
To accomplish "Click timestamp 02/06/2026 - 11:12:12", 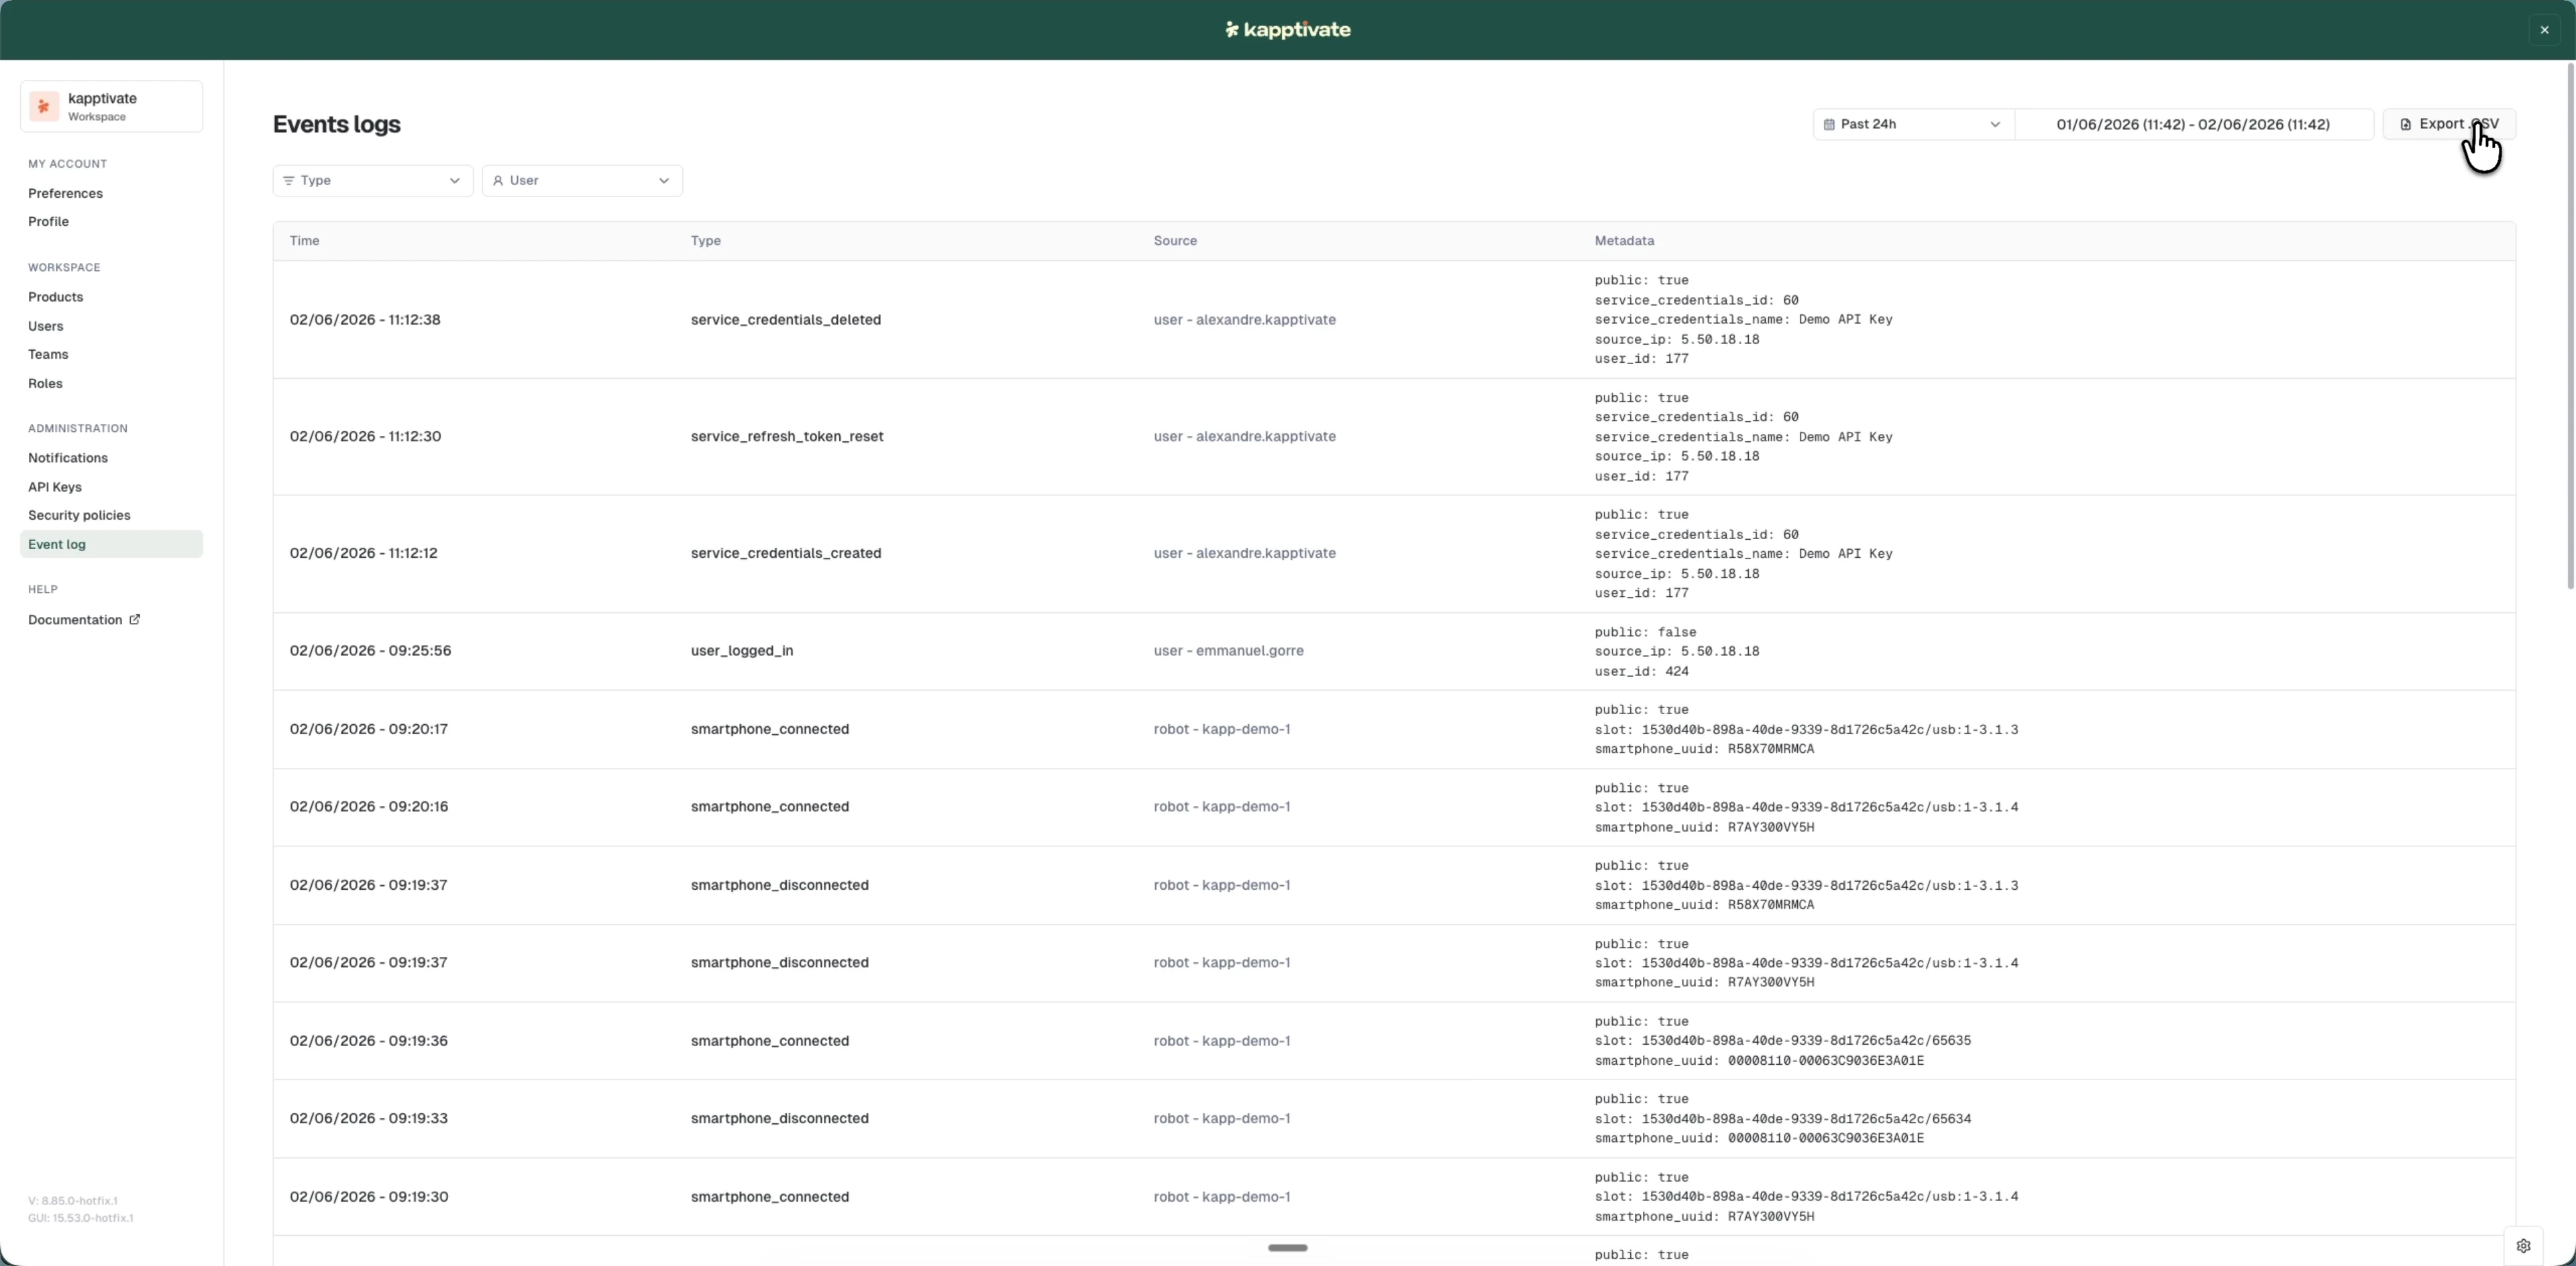I will point(363,554).
